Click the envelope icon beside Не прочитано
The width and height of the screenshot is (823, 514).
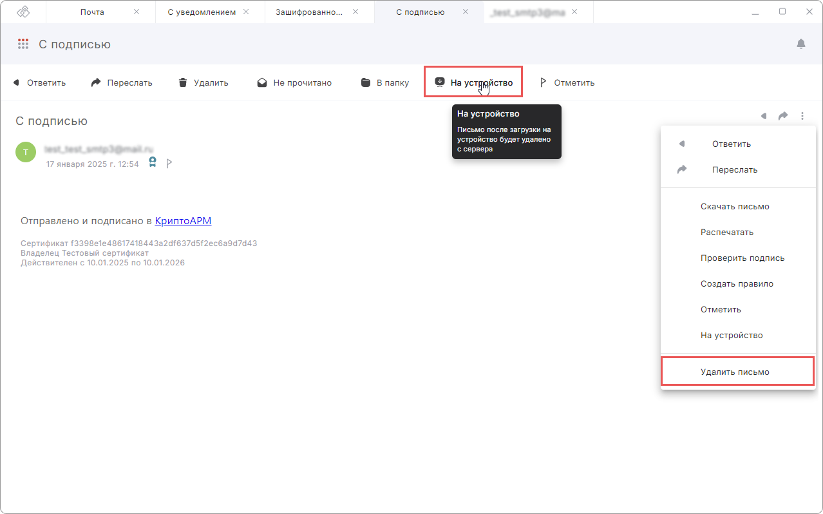point(262,82)
